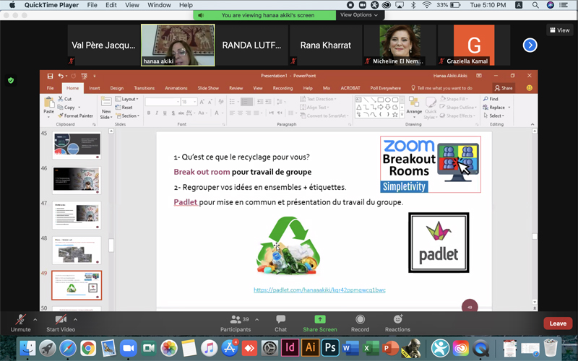
Task: Open the Layout dropdown
Action: pyautogui.click(x=127, y=99)
